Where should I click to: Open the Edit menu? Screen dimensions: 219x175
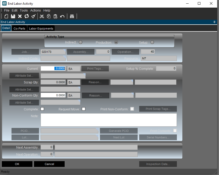coord(15,10)
